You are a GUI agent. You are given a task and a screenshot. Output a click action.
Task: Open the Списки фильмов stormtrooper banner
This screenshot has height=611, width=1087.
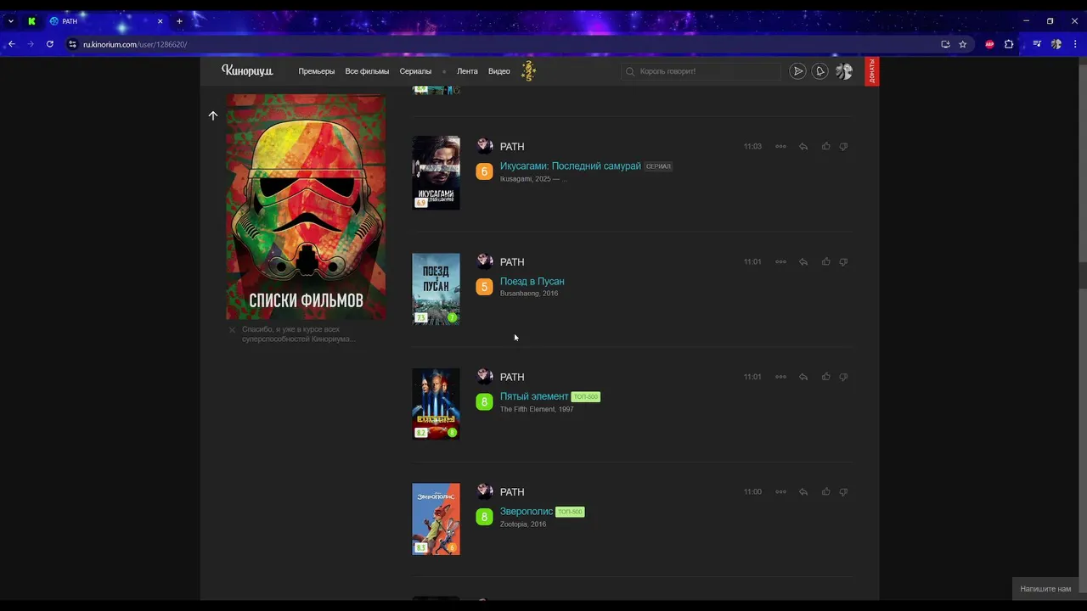pos(306,206)
